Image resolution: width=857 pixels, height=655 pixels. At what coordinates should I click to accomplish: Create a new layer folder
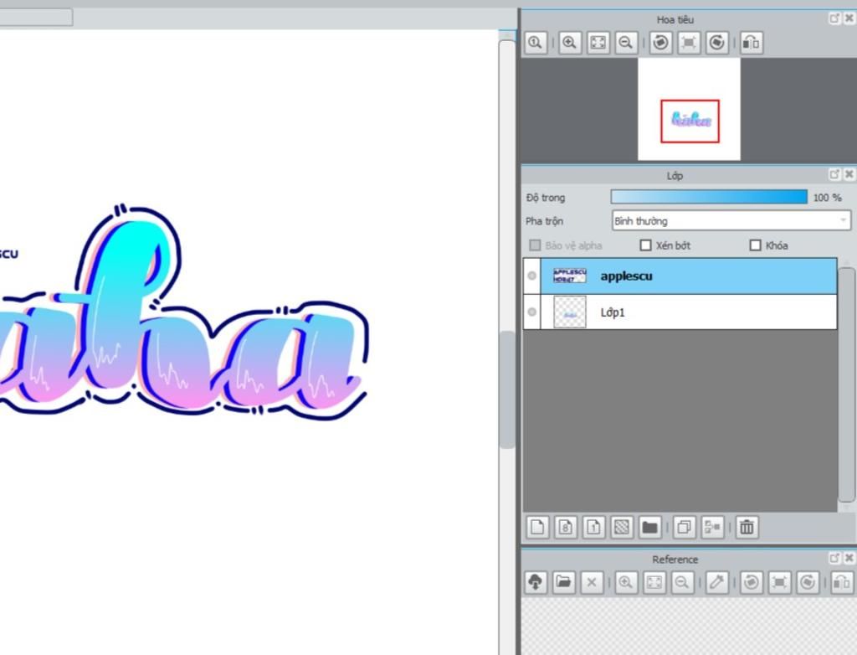(x=649, y=528)
